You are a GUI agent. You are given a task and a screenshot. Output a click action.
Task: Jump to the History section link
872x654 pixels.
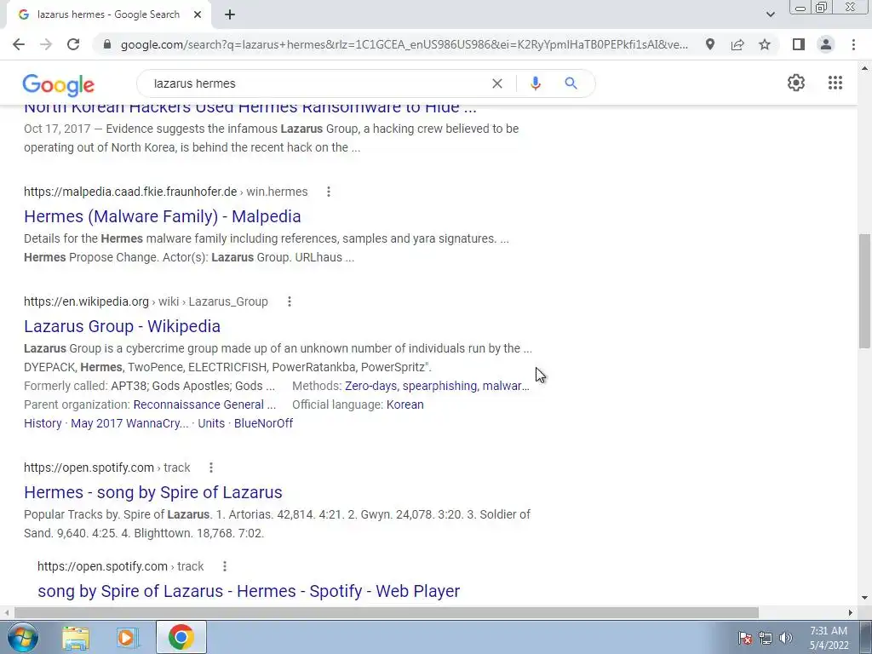click(43, 423)
